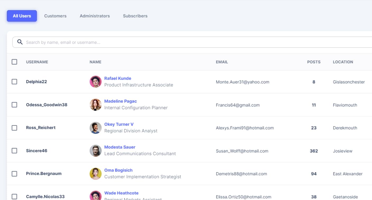The width and height of the screenshot is (372, 200).
Task: Check Delphia22's row checkbox
Action: tap(14, 82)
